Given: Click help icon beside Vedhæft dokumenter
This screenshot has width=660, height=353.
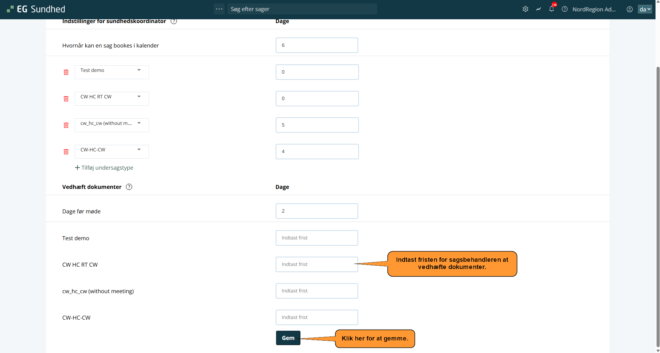Looking at the screenshot, I should 129,187.
